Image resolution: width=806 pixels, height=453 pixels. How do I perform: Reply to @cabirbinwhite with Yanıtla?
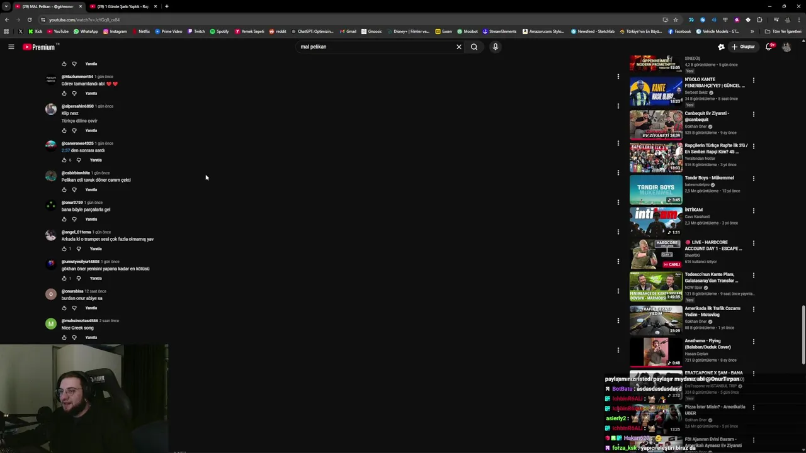pos(91,189)
